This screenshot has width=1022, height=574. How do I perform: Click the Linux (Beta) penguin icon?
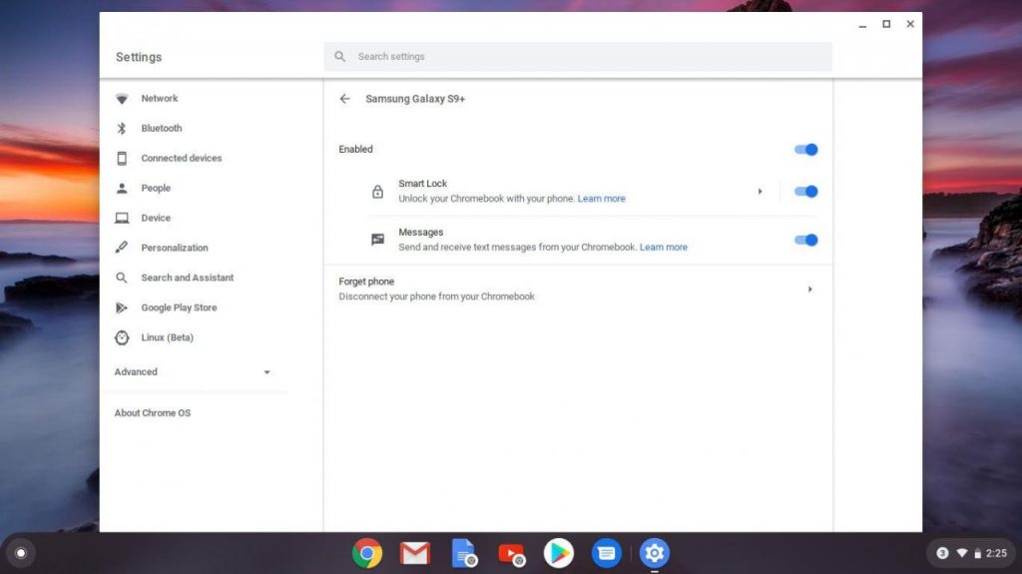tap(121, 337)
